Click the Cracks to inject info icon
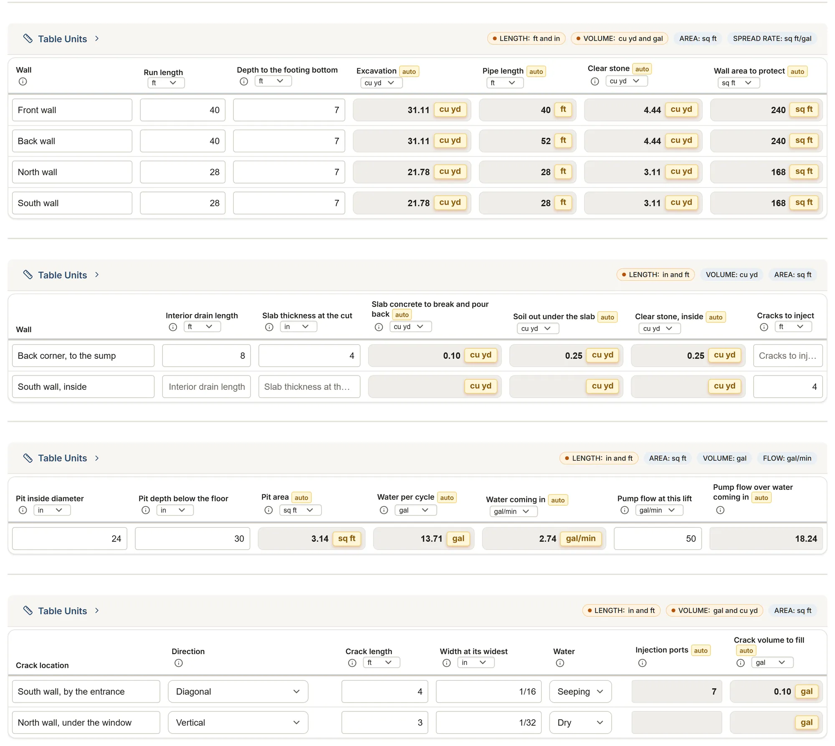The height and width of the screenshot is (746, 835). [764, 328]
